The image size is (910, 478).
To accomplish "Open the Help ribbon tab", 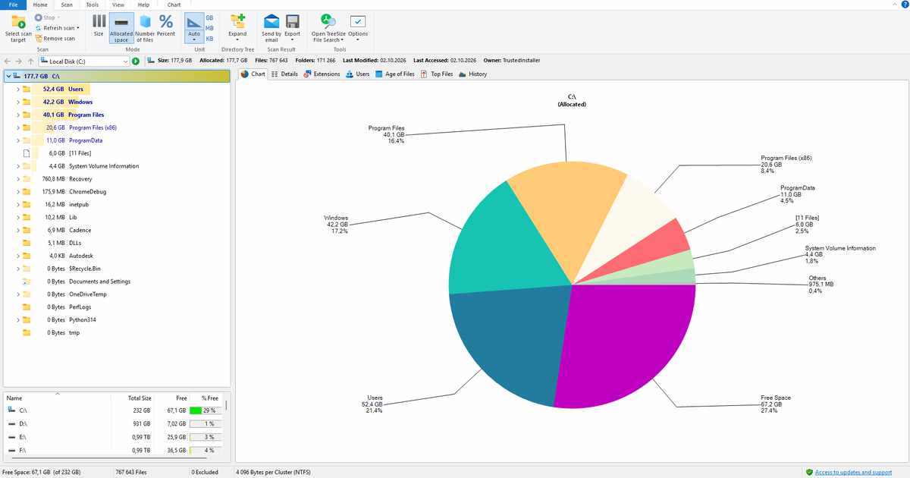I will point(143,5).
